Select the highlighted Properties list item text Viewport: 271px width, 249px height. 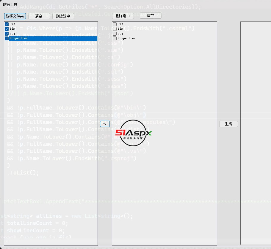tap(18, 38)
